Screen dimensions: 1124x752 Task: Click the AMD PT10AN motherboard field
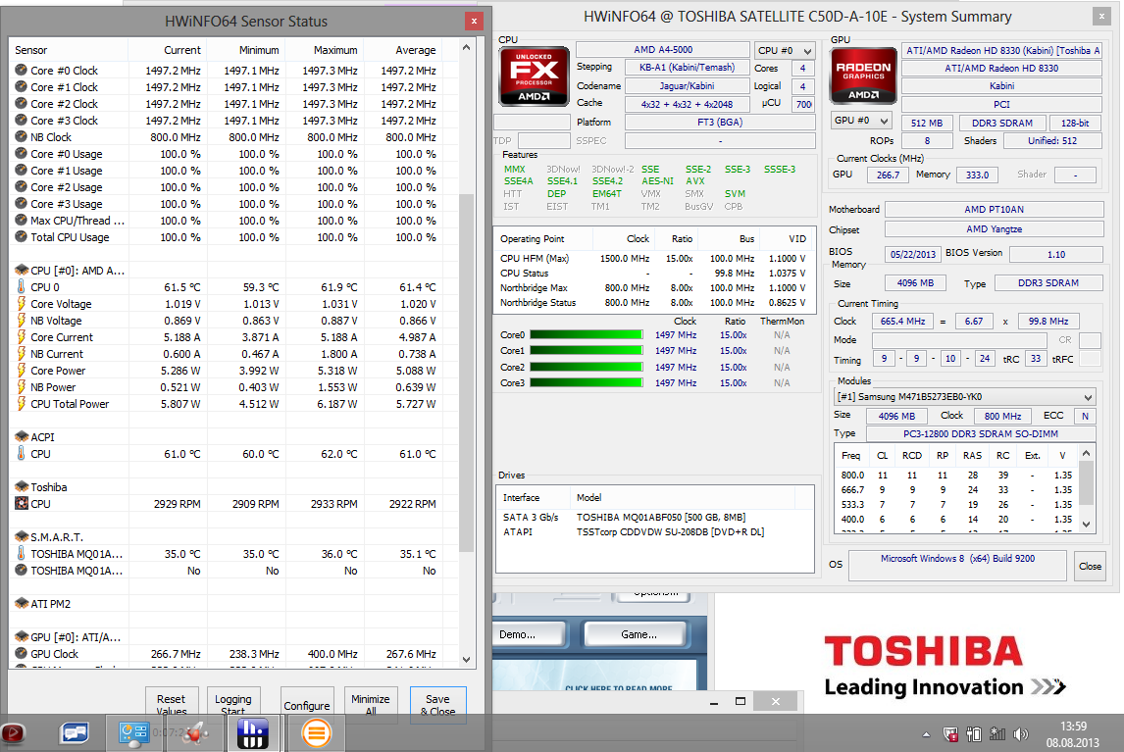click(x=994, y=210)
